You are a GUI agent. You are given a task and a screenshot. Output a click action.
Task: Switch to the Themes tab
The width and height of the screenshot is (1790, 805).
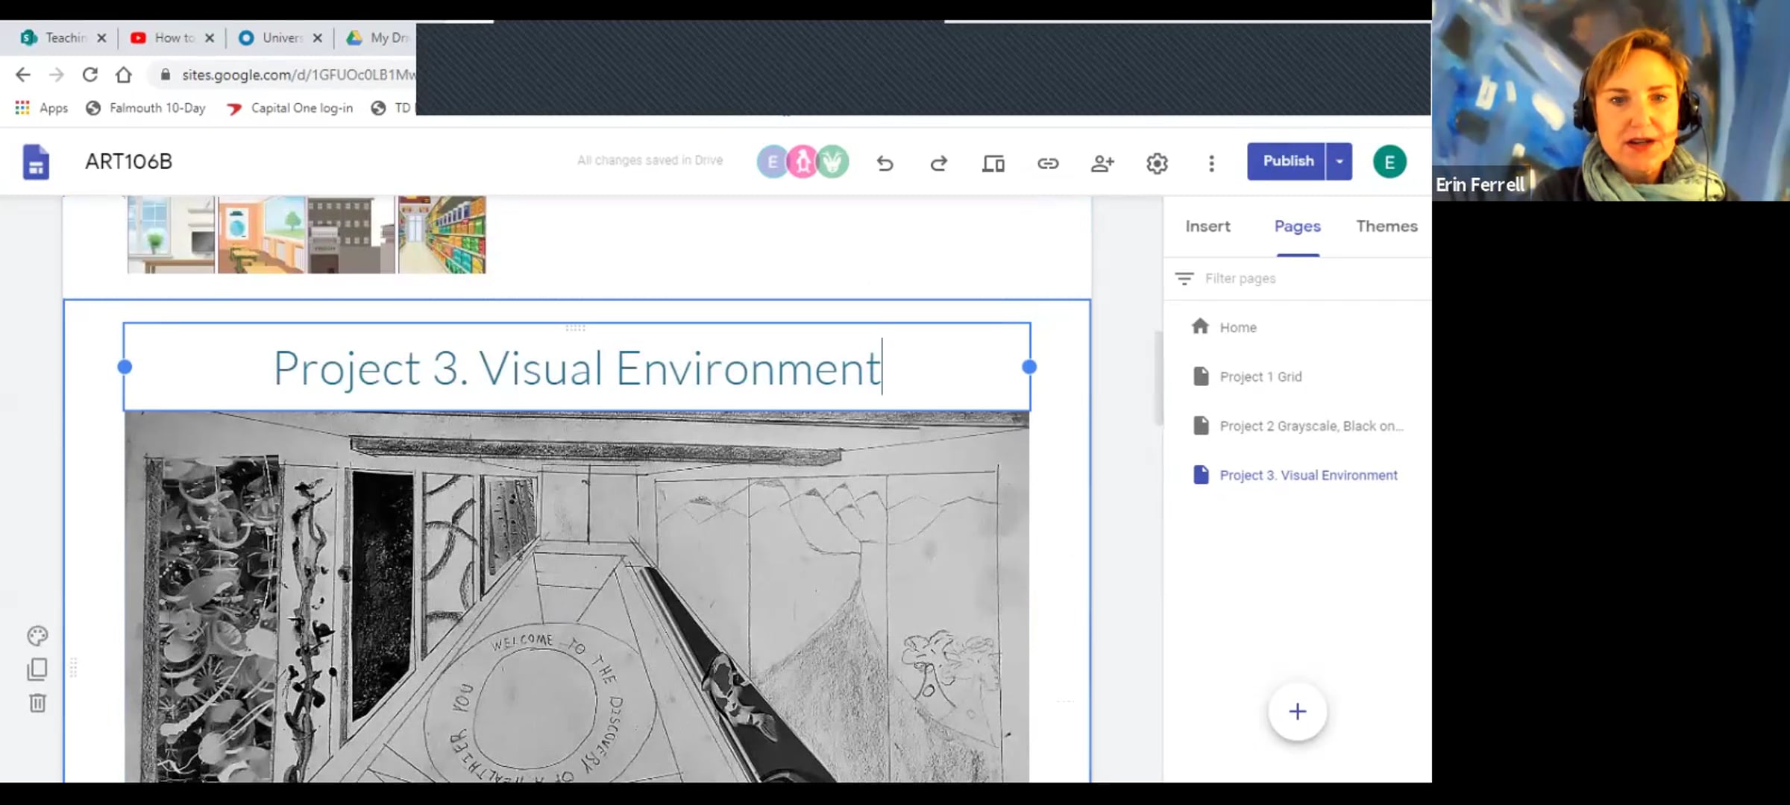pyautogui.click(x=1387, y=227)
